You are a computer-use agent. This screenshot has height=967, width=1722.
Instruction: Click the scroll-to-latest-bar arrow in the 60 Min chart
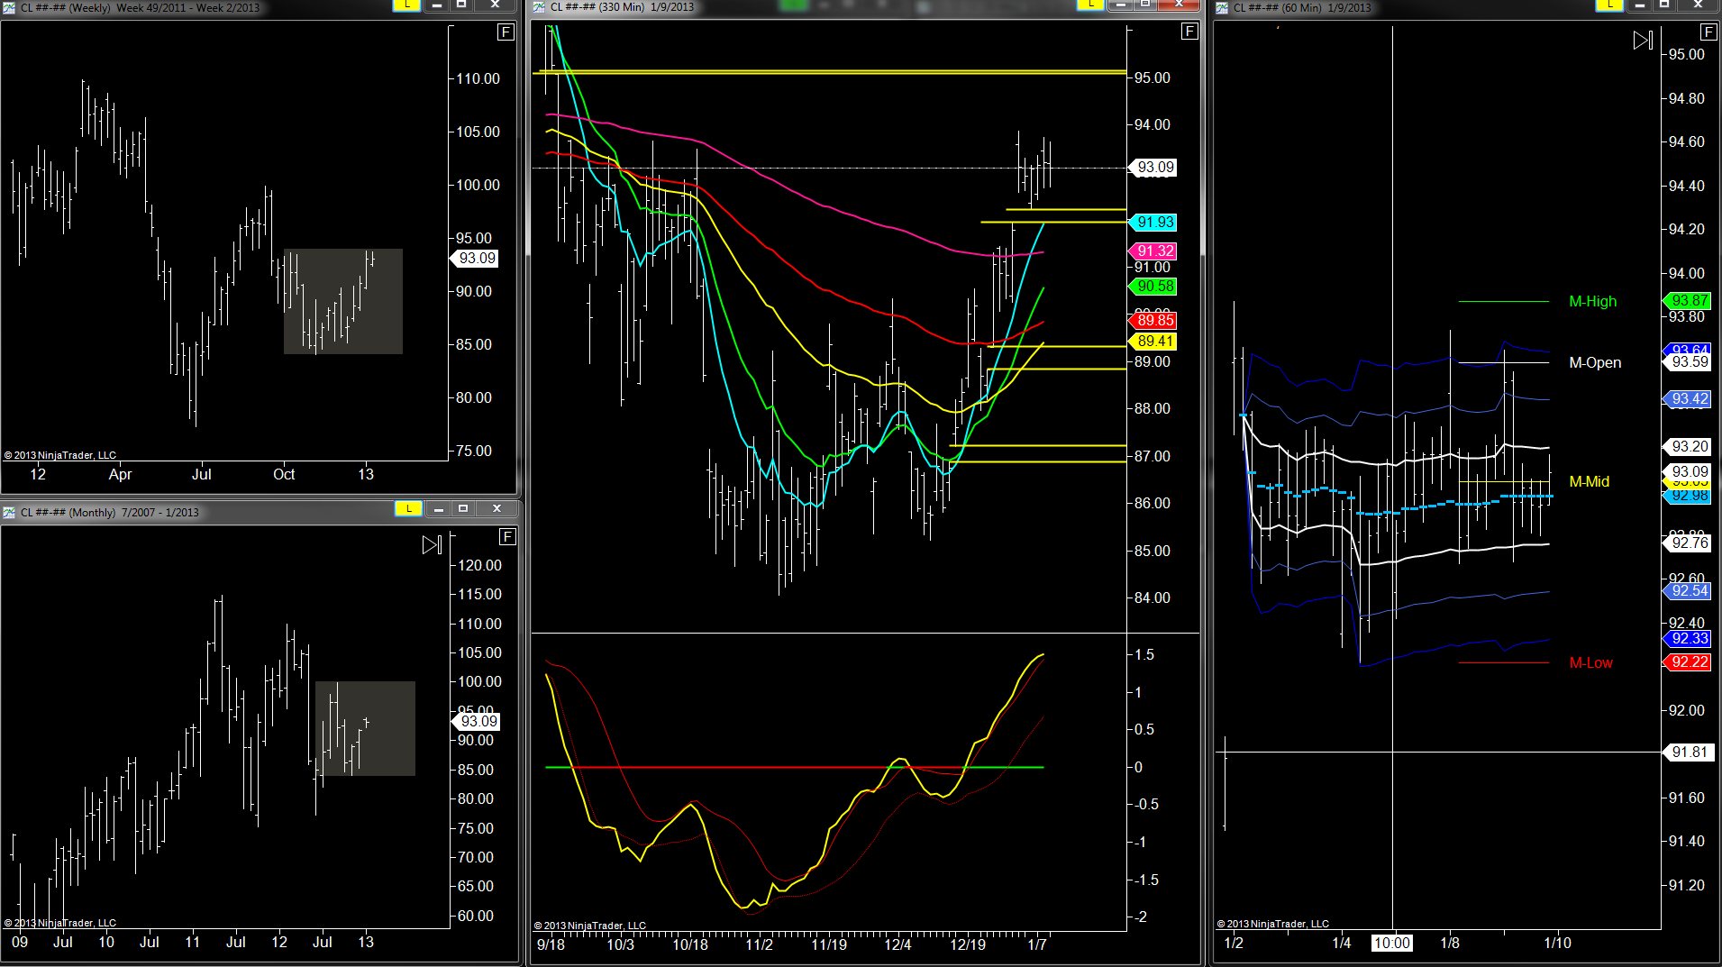(1643, 41)
